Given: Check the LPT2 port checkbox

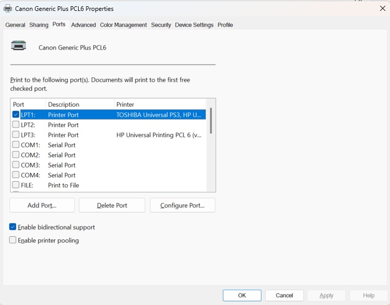Looking at the screenshot, I should pyautogui.click(x=16, y=125).
